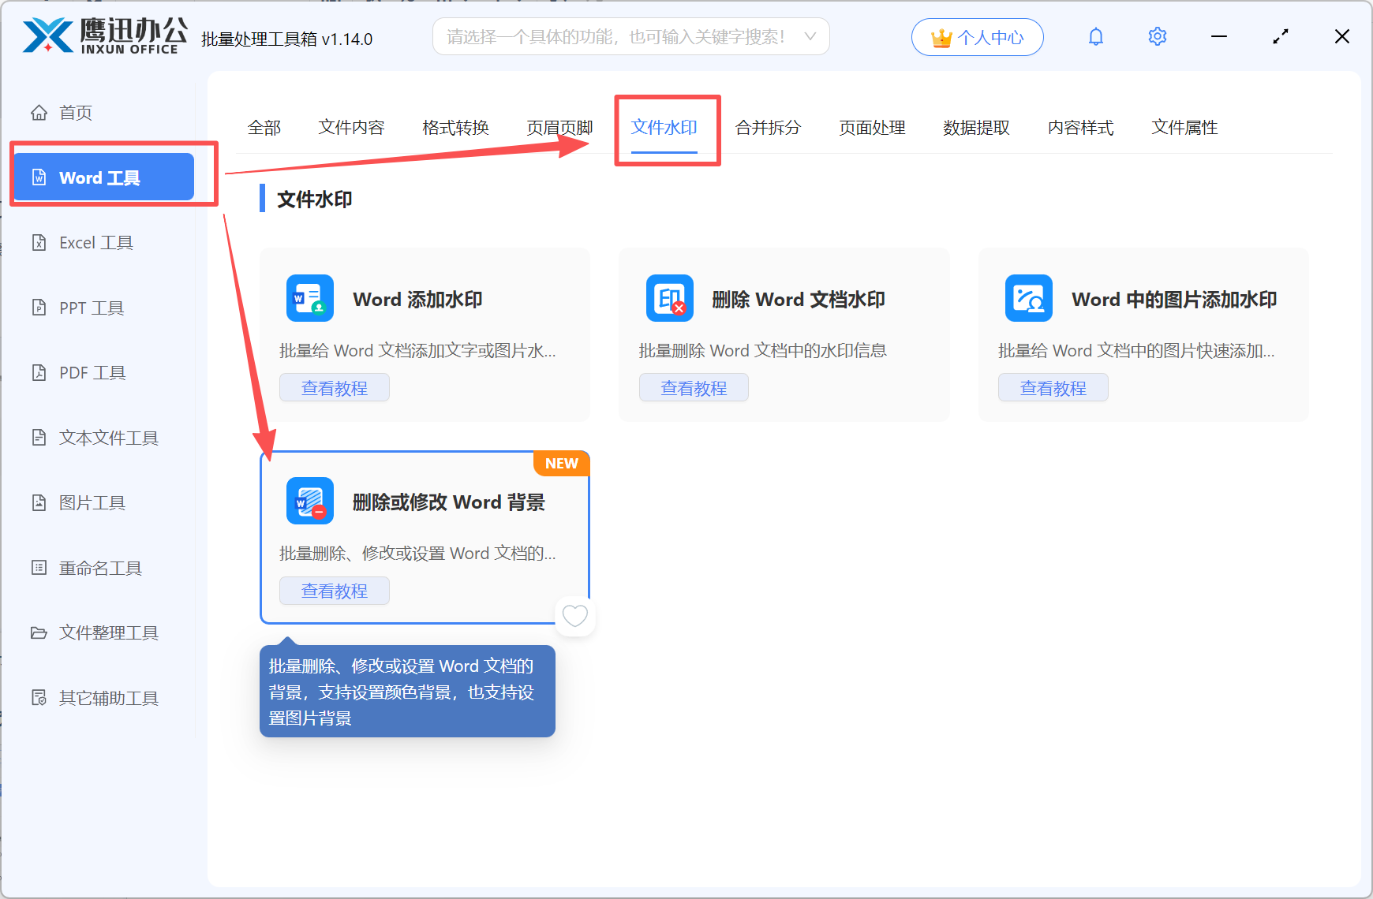1373x899 pixels.
Task: Favorite the 删除或修改 Word 背景 tool
Action: (575, 616)
